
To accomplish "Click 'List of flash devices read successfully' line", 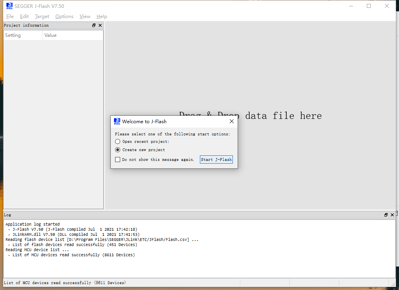I will [x=73, y=244].
